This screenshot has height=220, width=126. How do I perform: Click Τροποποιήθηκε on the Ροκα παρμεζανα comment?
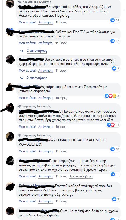coord(81,176)
